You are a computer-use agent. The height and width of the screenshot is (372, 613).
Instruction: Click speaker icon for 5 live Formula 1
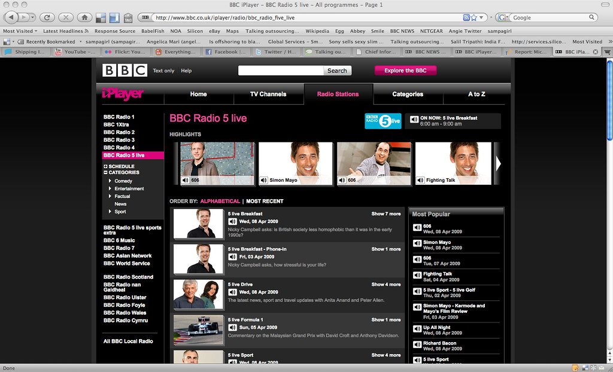tap(233, 328)
